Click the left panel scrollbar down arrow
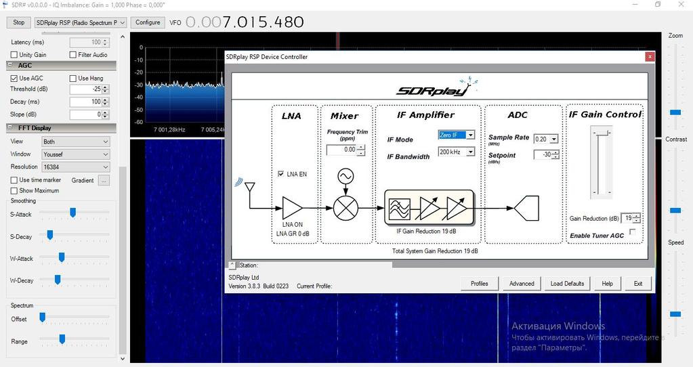Screen dimensions: 693x367 123,359
